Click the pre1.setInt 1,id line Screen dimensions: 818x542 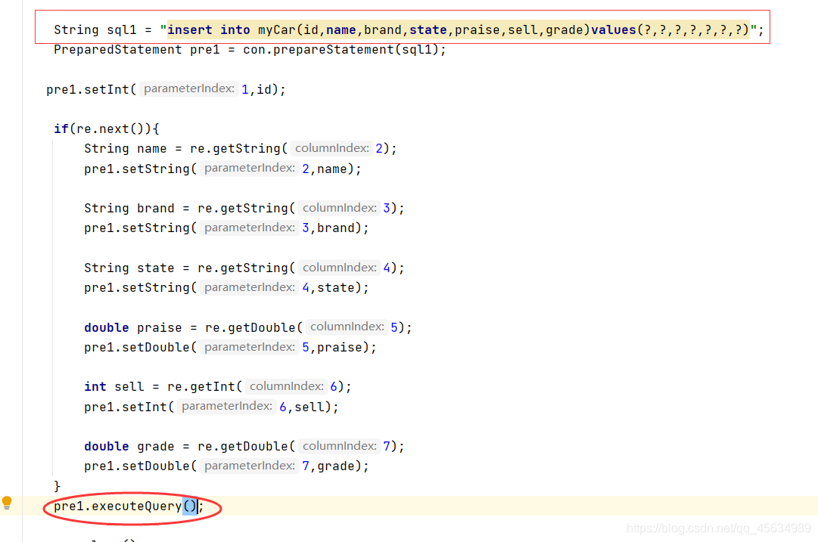166,89
